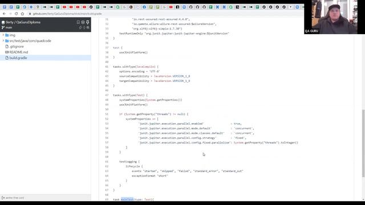
Task: Open src/test/java/com/quadcode folder in tree
Action: pos(30,40)
